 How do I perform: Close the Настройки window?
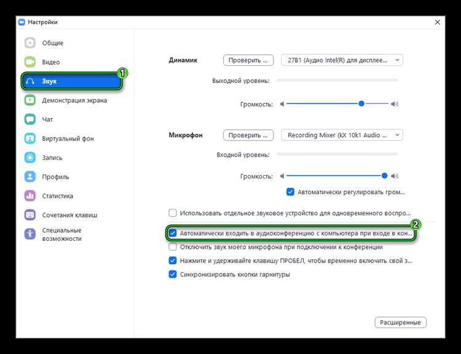click(x=437, y=22)
